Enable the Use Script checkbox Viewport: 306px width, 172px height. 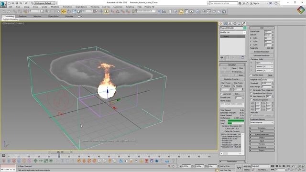[221, 94]
